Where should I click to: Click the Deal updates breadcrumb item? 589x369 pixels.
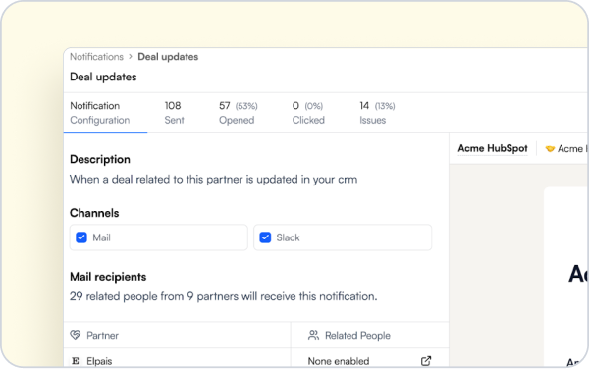pyautogui.click(x=168, y=57)
